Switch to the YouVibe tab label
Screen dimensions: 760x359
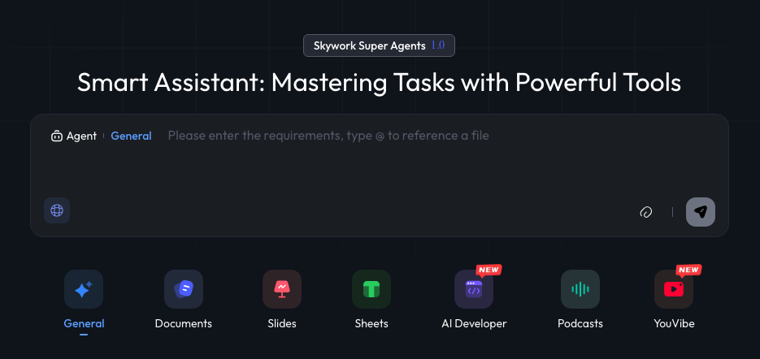(x=674, y=323)
